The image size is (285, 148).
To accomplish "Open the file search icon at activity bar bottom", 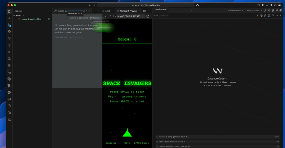I will pos(9,119).
